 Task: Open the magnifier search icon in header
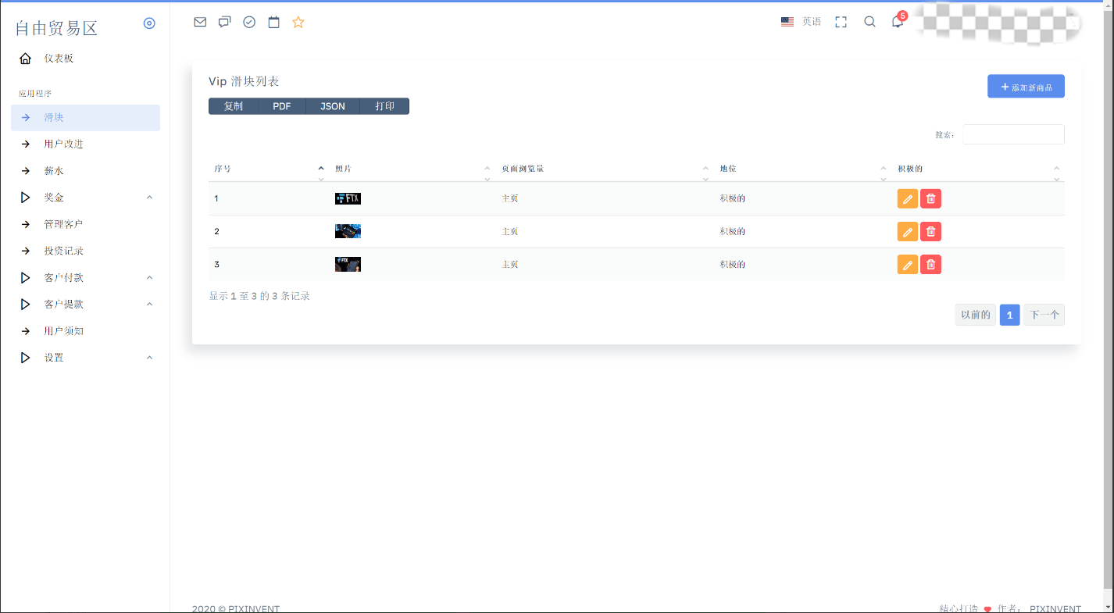click(869, 22)
